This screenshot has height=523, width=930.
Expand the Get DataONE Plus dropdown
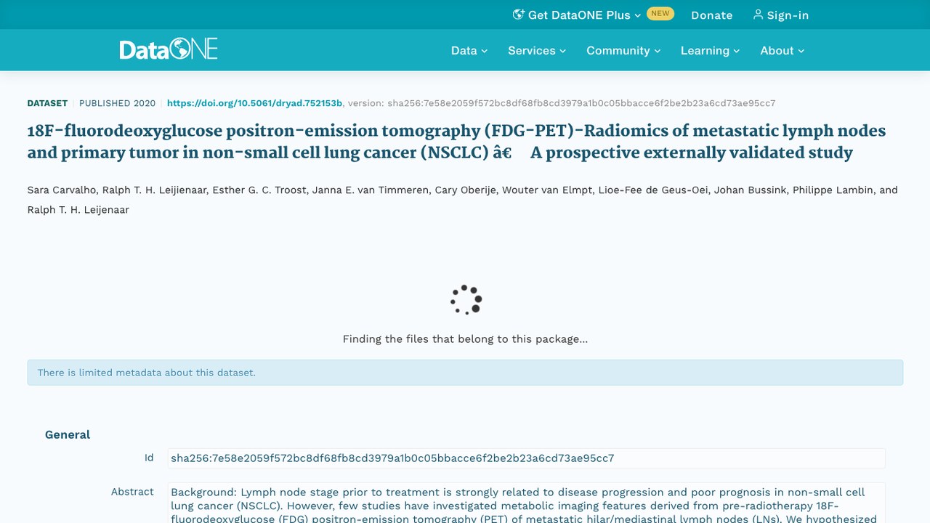[x=577, y=15]
